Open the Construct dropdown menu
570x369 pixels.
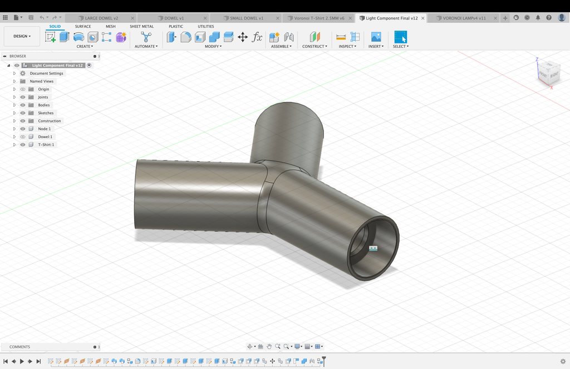[315, 46]
